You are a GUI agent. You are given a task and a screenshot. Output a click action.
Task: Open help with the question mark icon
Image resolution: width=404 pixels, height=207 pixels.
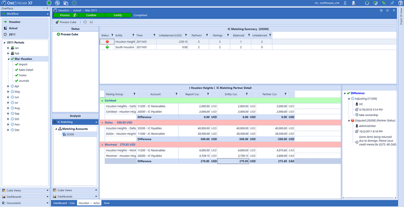pos(400,3)
